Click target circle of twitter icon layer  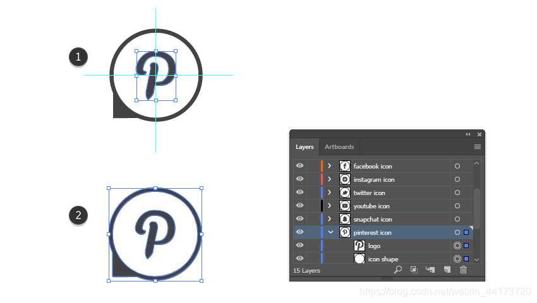[x=457, y=193]
